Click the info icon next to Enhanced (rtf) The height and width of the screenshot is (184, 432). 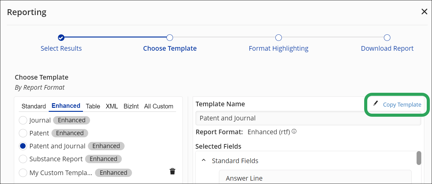click(294, 131)
